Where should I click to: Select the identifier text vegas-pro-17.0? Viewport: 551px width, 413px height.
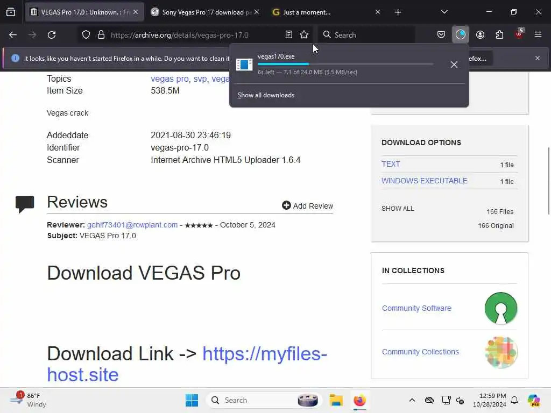click(x=180, y=147)
